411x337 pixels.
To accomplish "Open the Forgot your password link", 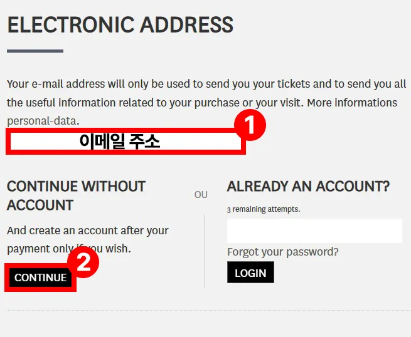I will click(x=282, y=252).
